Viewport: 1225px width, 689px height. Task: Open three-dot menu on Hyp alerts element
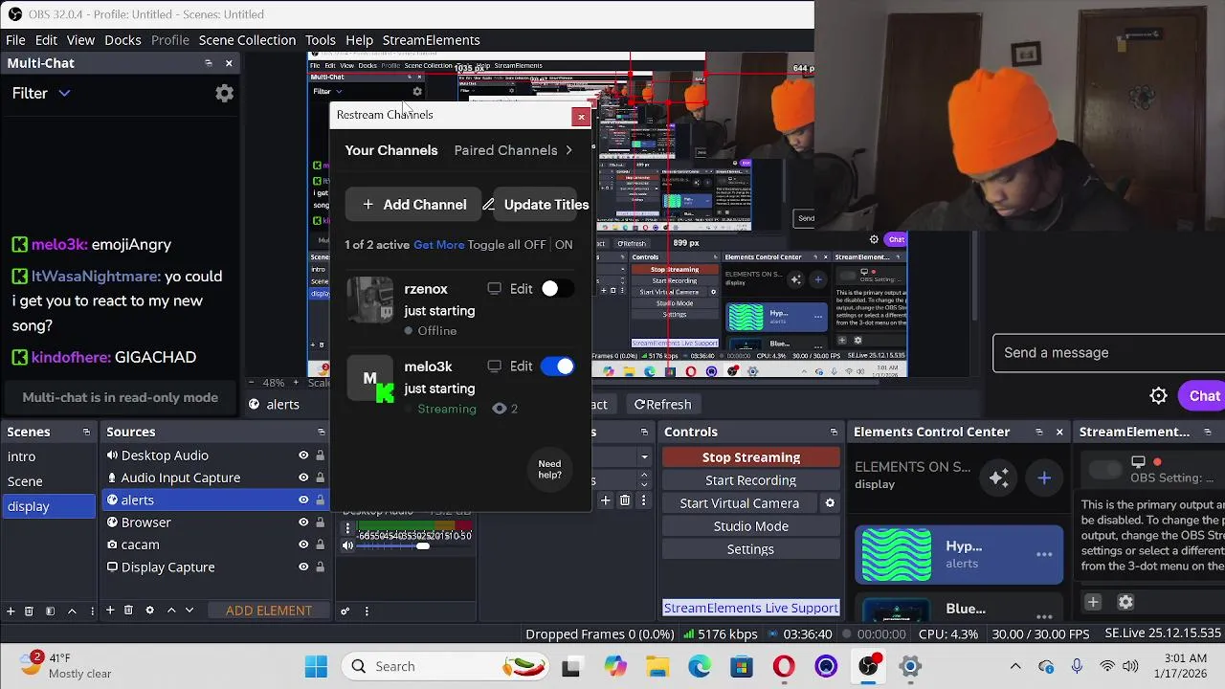pyautogui.click(x=1044, y=554)
